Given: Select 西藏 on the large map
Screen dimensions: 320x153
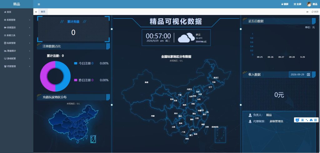Looking at the screenshot, I should coord(153,116).
